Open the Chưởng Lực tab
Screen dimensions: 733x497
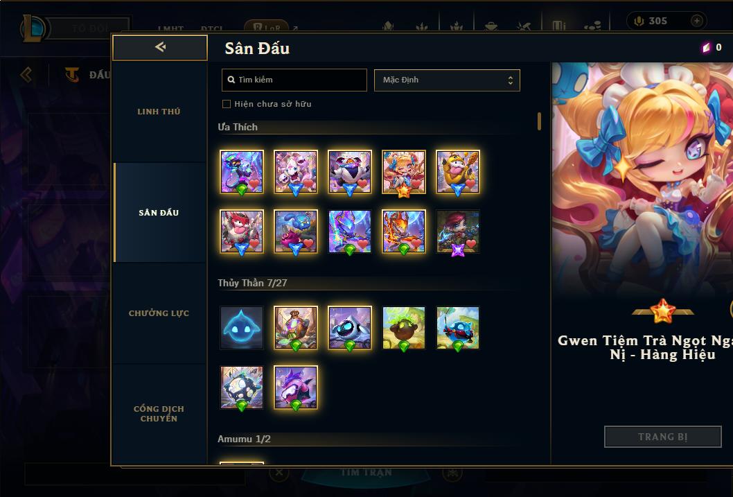[159, 313]
